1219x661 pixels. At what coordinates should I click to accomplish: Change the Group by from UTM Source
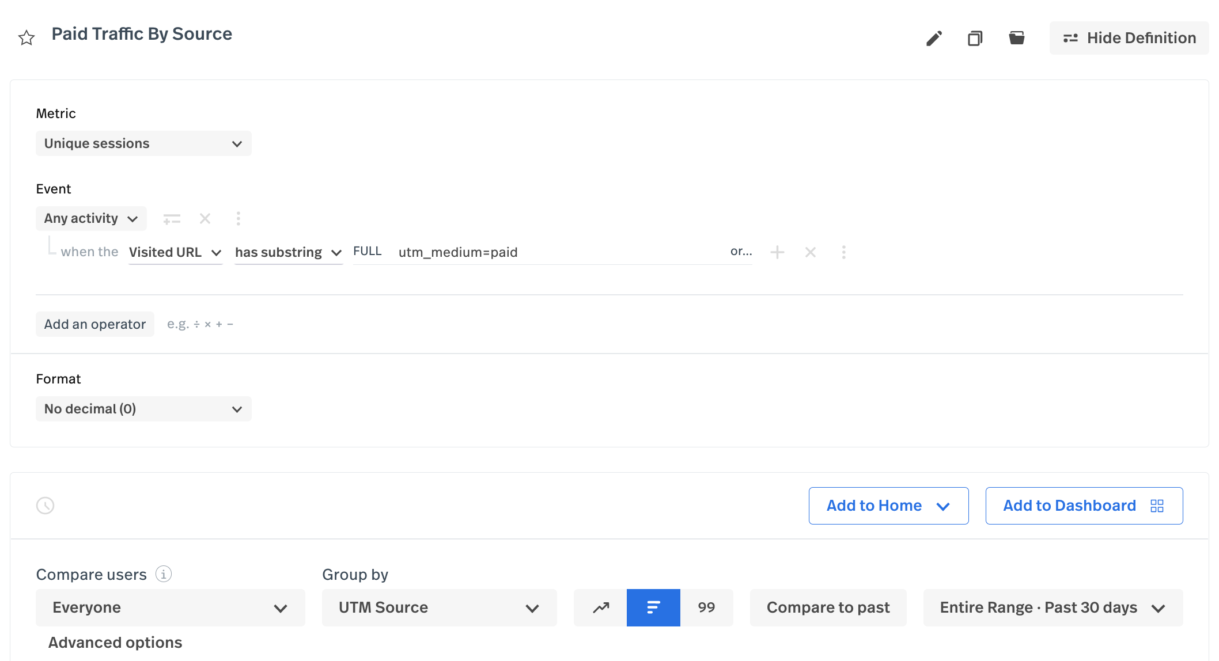[439, 607]
